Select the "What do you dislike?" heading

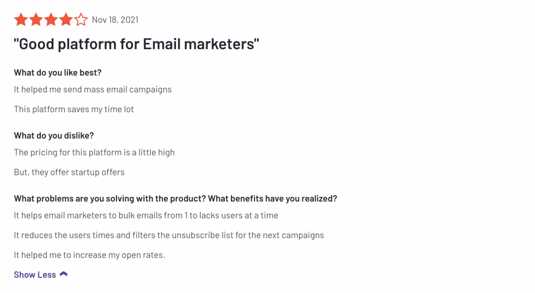tap(54, 136)
